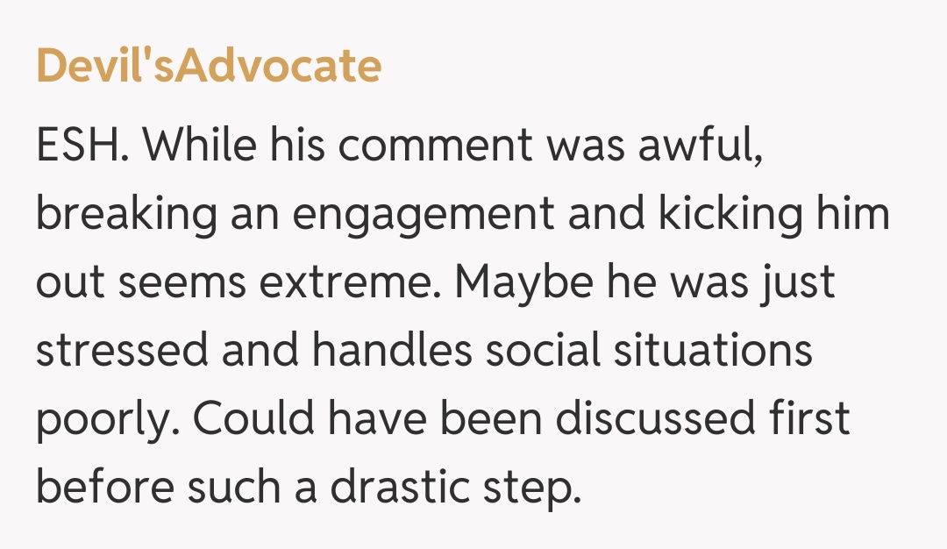This screenshot has height=549, width=947.
Task: Click the word "comment" in the first line
Action: [436, 146]
